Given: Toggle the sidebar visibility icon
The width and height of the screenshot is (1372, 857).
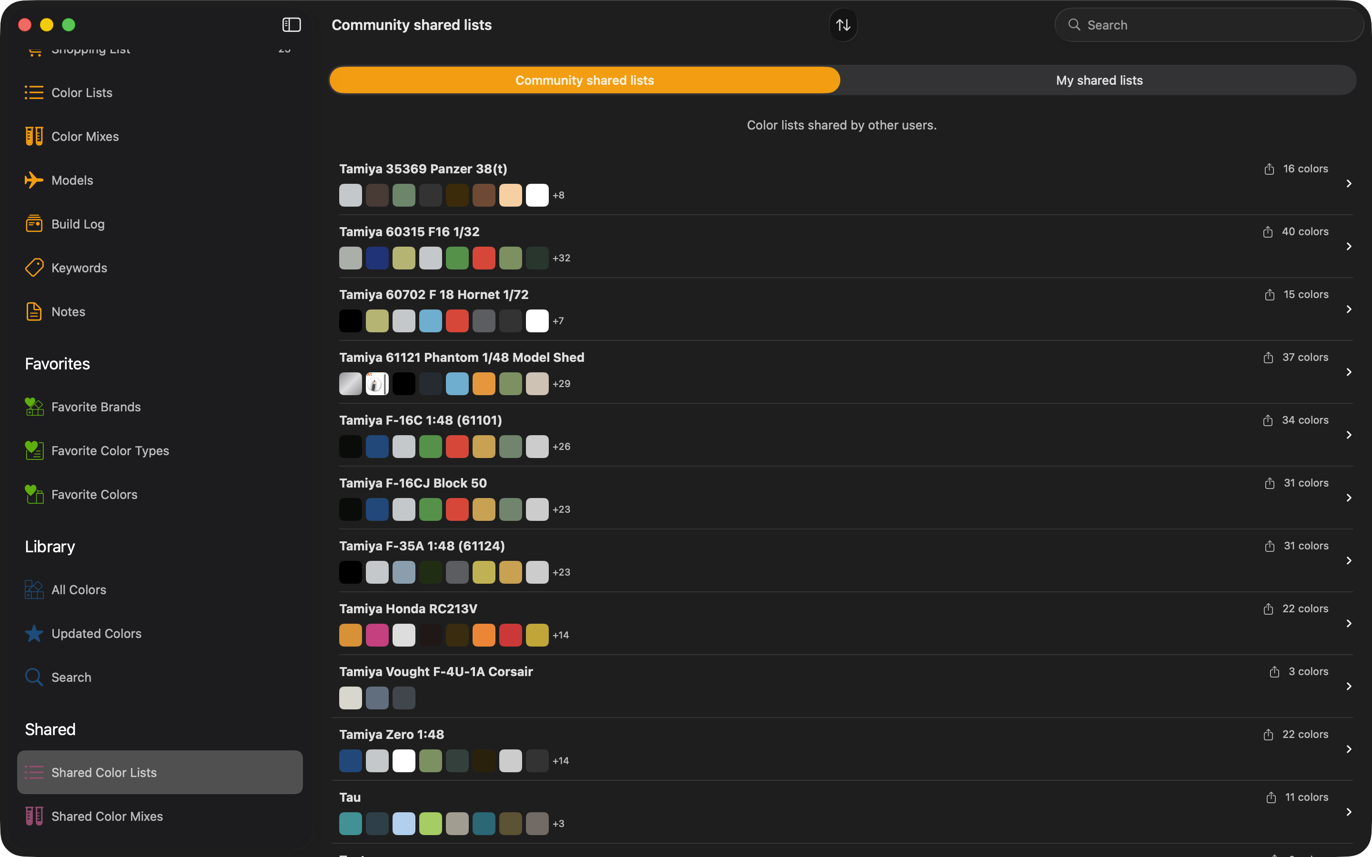Looking at the screenshot, I should (x=292, y=24).
